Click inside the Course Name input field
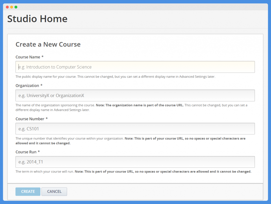The height and width of the screenshot is (204, 271). tap(135, 67)
